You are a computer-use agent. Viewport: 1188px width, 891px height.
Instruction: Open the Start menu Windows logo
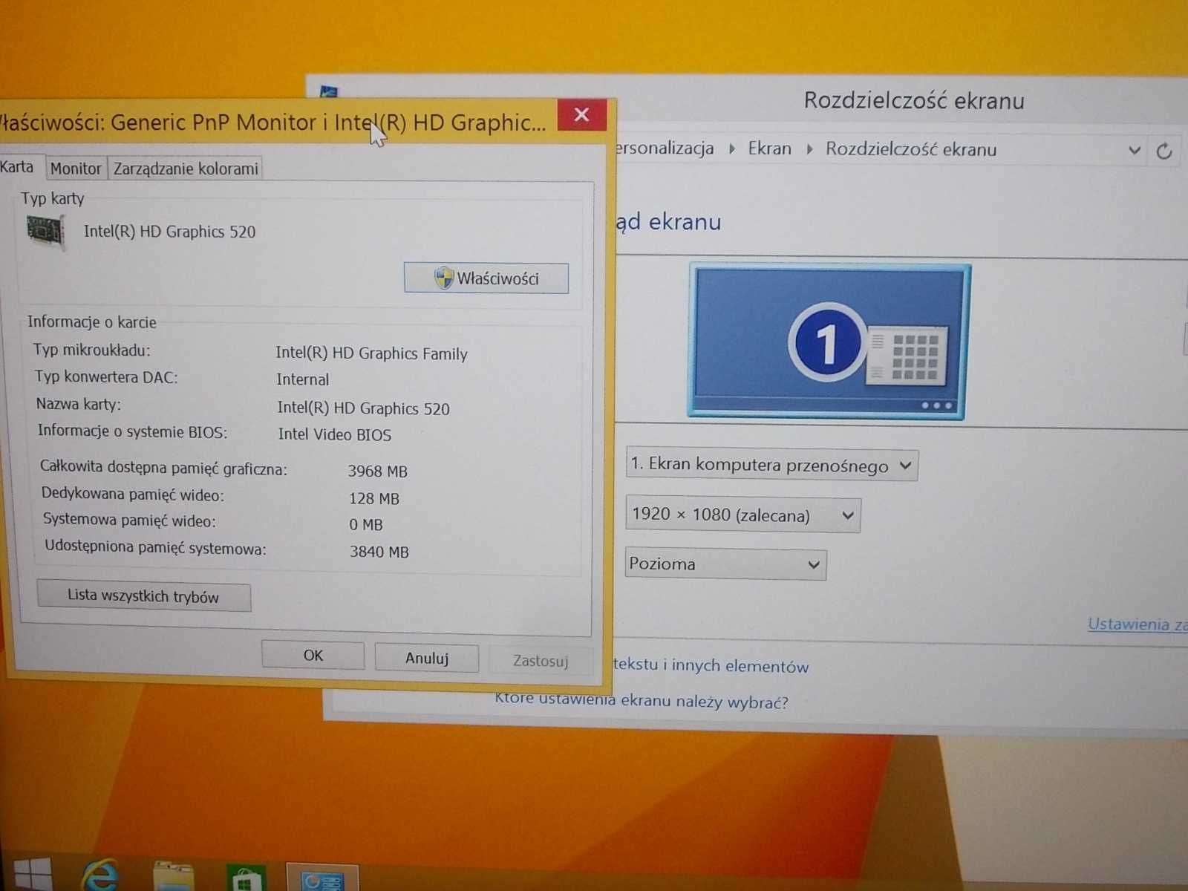(x=33, y=875)
